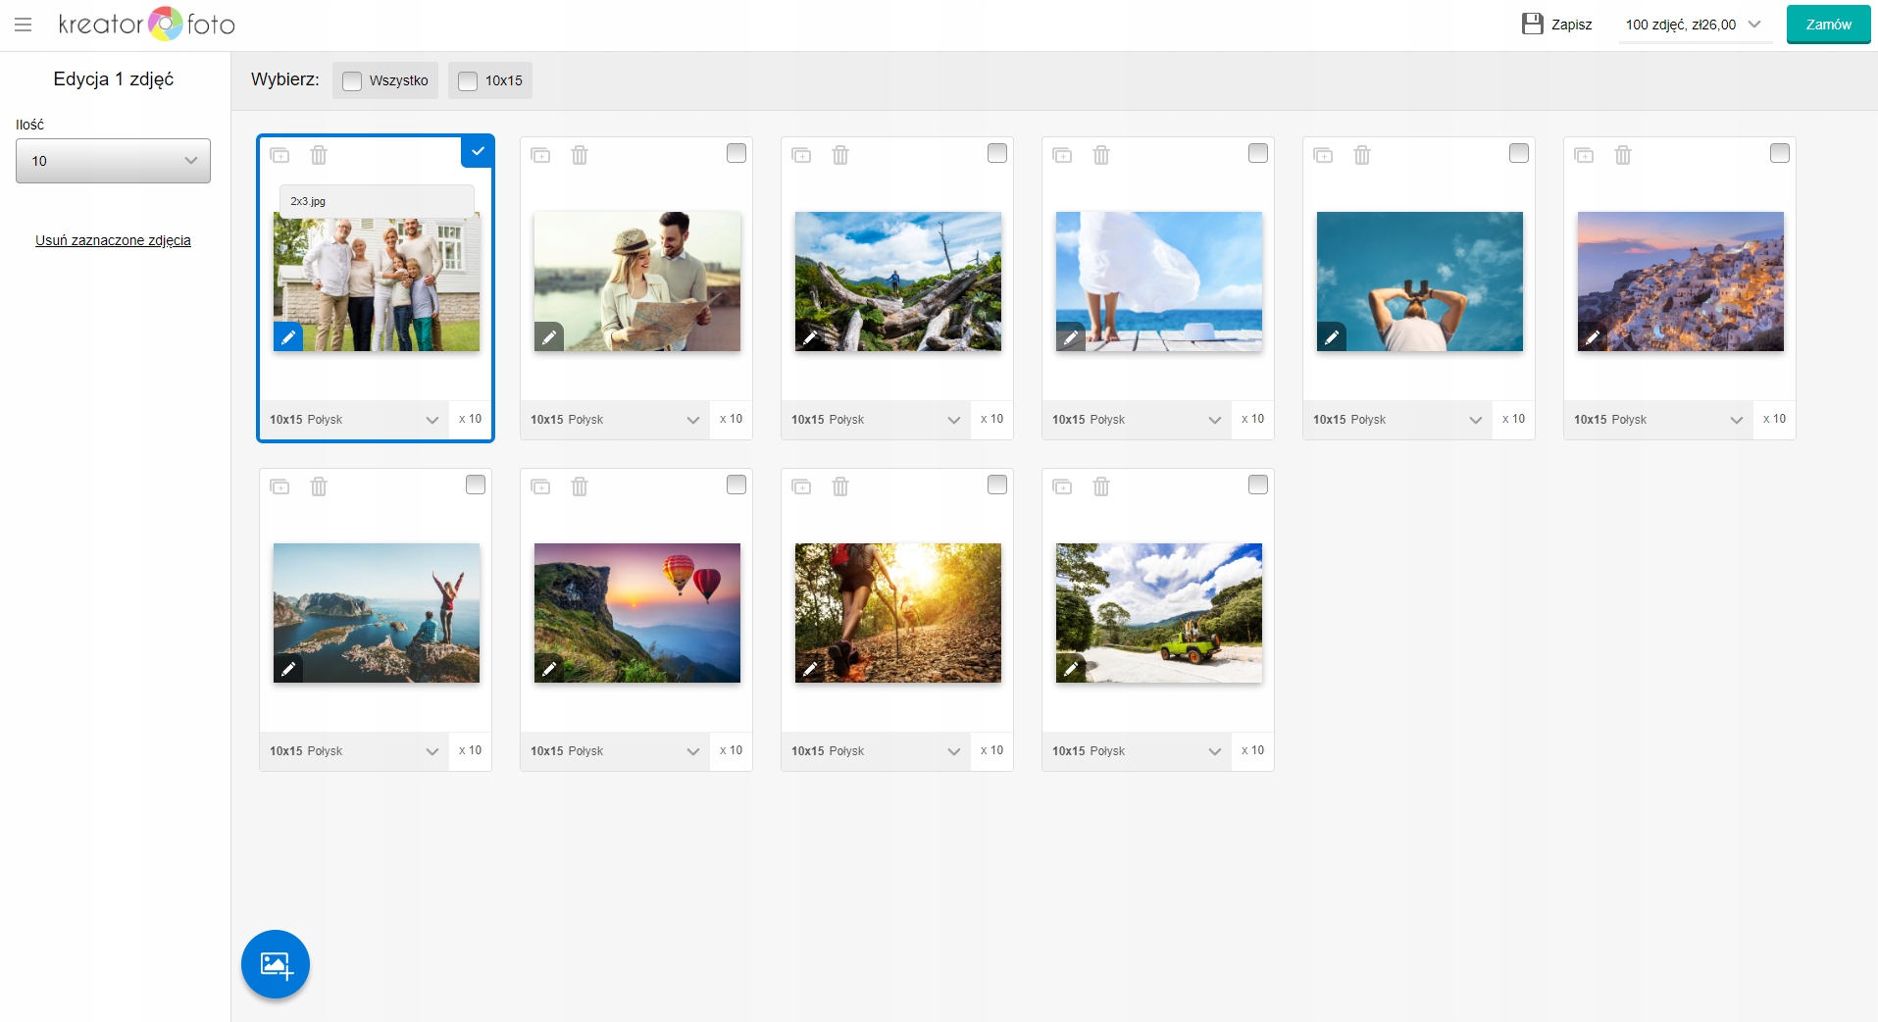Click the Zamów order button
Viewport: 1878px width, 1022px height.
(x=1828, y=25)
